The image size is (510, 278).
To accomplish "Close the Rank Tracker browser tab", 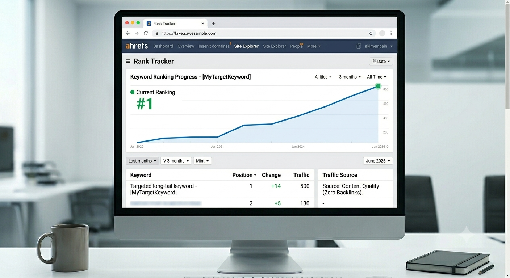I will click(203, 24).
